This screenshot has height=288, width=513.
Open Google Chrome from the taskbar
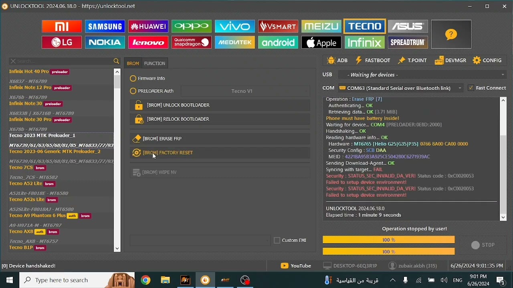(x=146, y=280)
